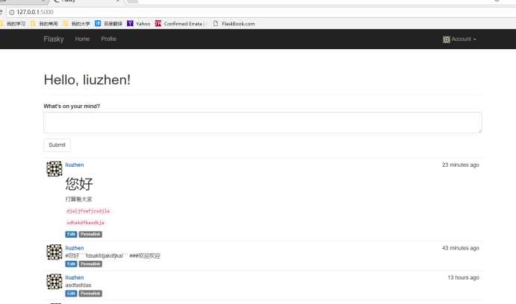Click the Hello, liuzhen! heading
516x304 pixels.
pos(87,80)
